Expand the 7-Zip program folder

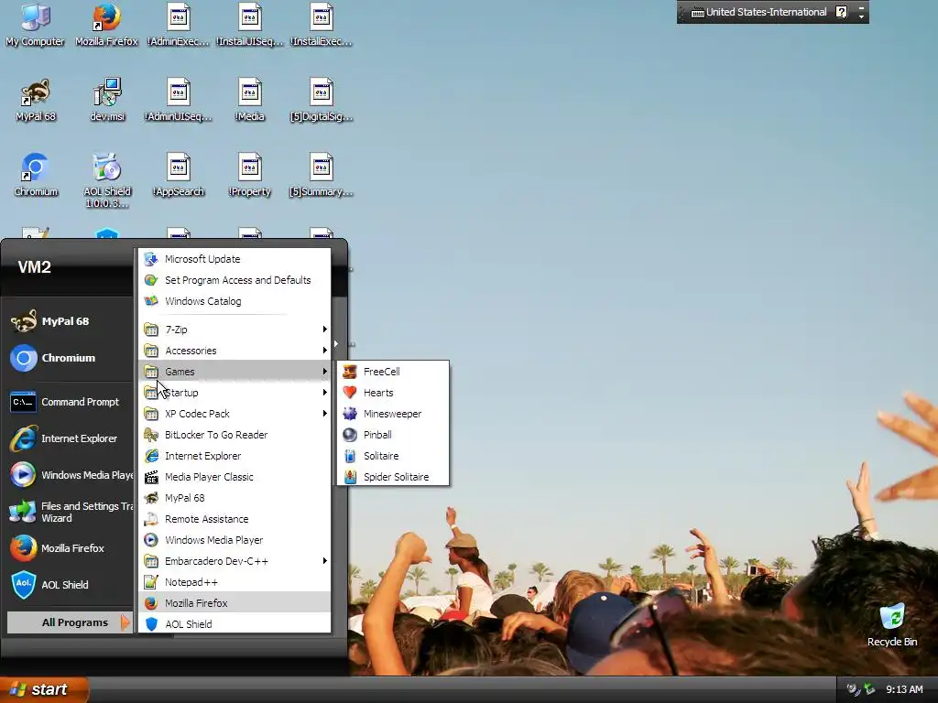point(234,330)
